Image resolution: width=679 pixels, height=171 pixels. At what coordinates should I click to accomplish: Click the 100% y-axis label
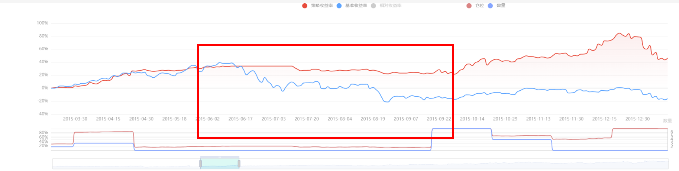click(x=42, y=23)
